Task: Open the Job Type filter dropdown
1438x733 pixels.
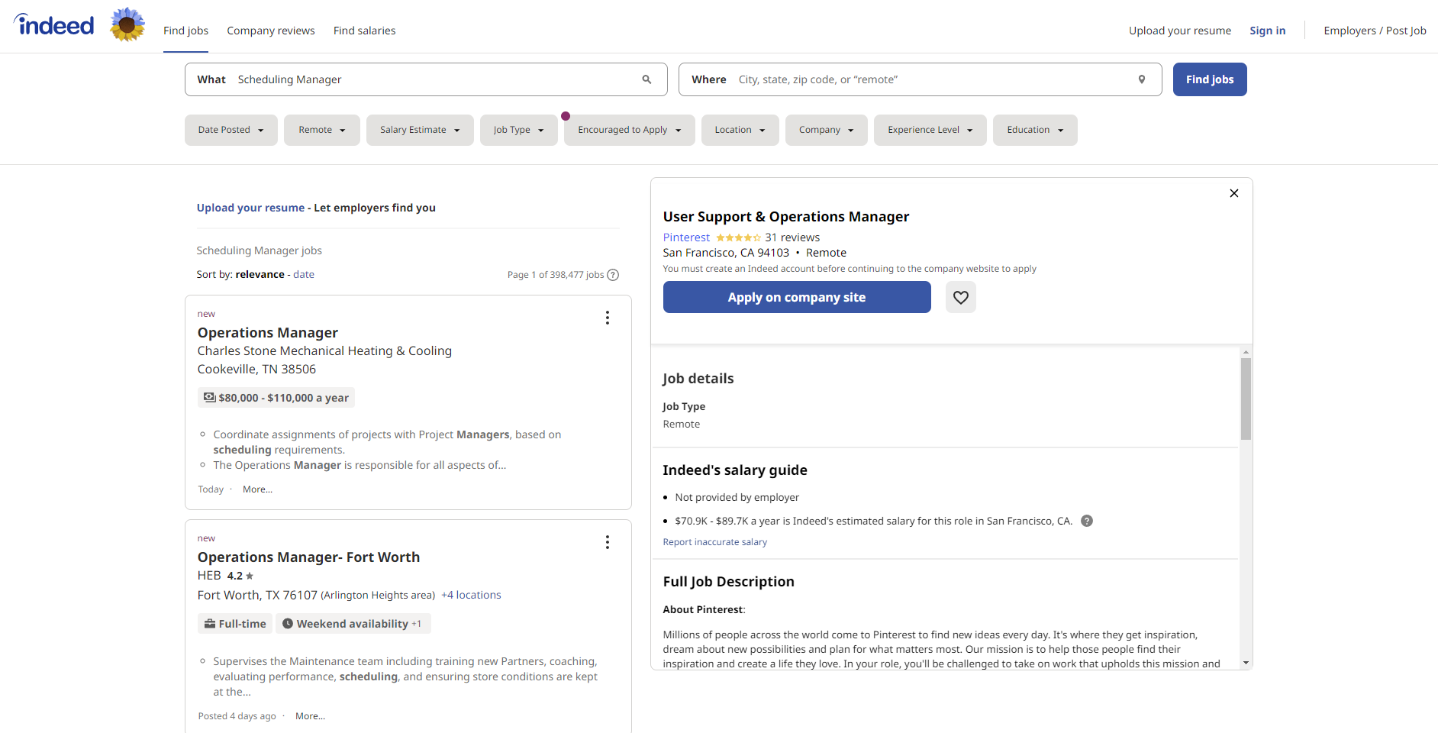Action: (518, 130)
